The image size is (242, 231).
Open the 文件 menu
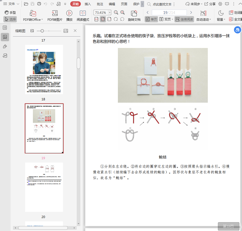(11, 4)
